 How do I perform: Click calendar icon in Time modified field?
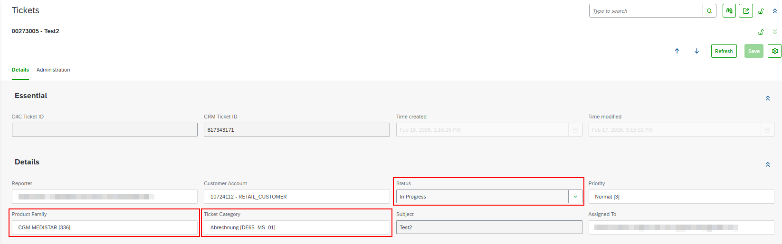[x=767, y=130]
